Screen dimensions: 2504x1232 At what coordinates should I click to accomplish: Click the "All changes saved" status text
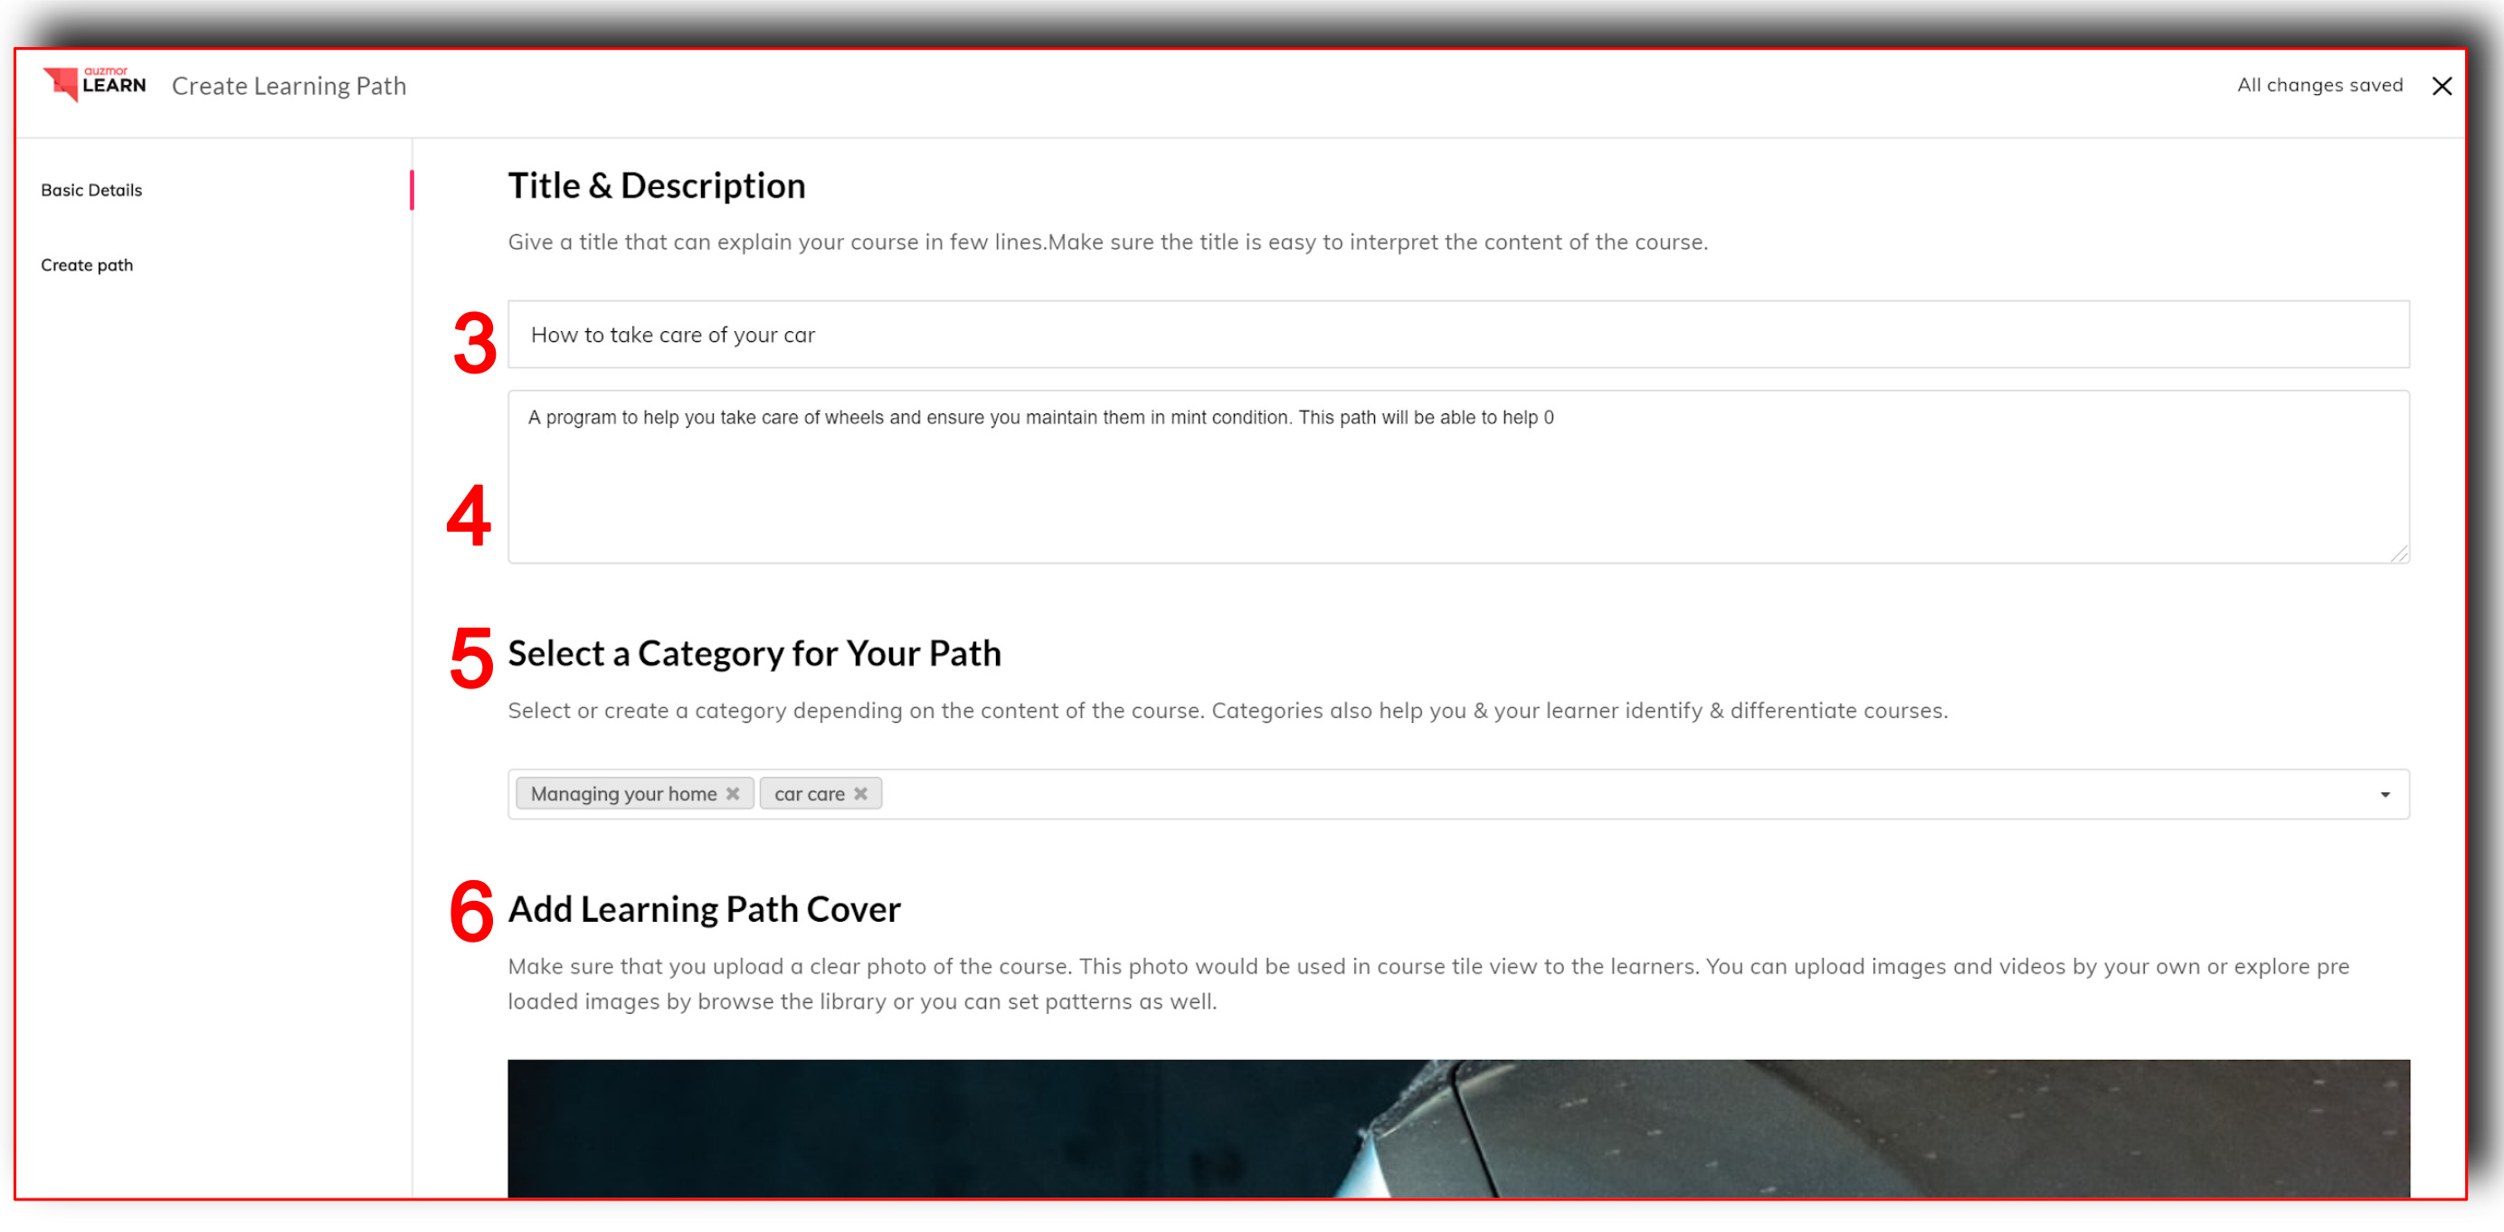point(2319,86)
